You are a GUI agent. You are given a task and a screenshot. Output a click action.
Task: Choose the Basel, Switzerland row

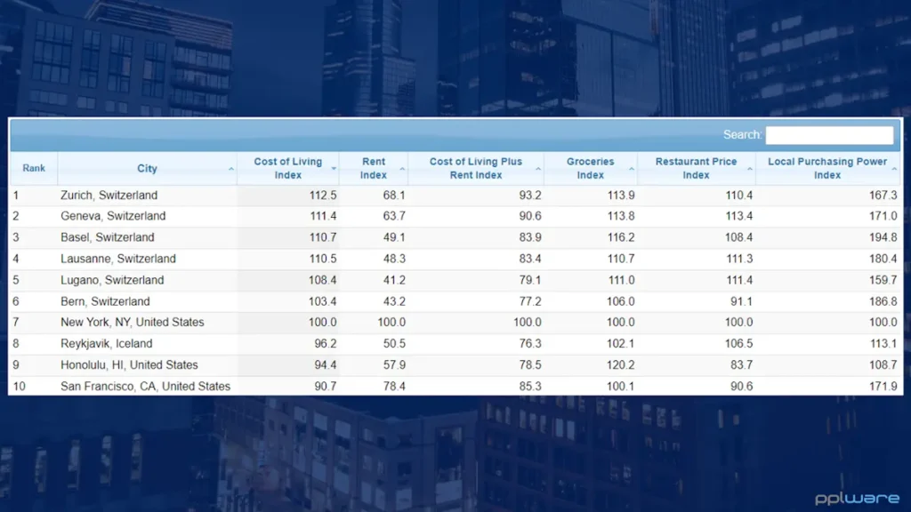tap(107, 237)
